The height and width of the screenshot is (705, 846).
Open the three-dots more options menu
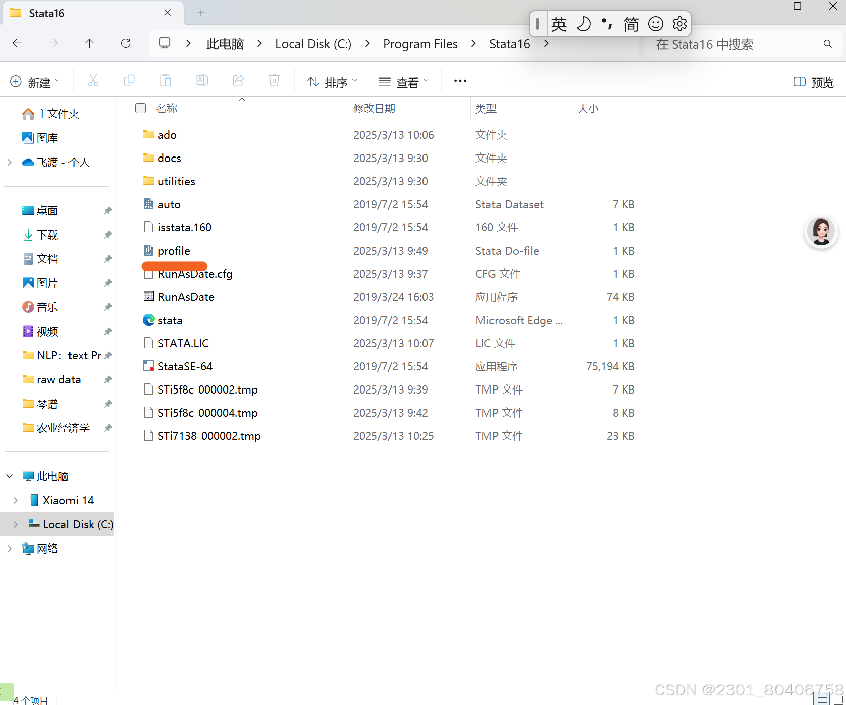(460, 81)
